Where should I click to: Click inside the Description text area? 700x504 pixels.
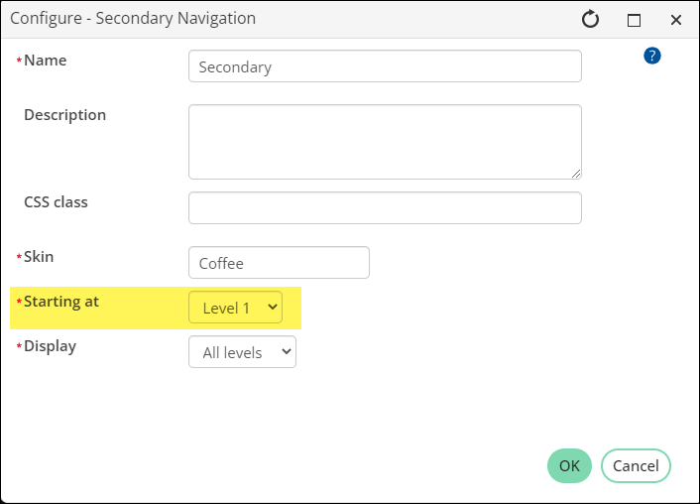[x=385, y=142]
